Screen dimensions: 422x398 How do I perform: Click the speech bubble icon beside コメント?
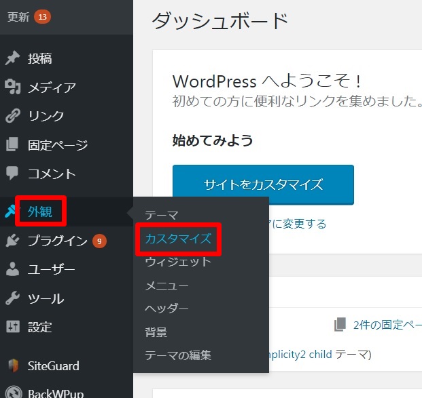click(x=12, y=173)
